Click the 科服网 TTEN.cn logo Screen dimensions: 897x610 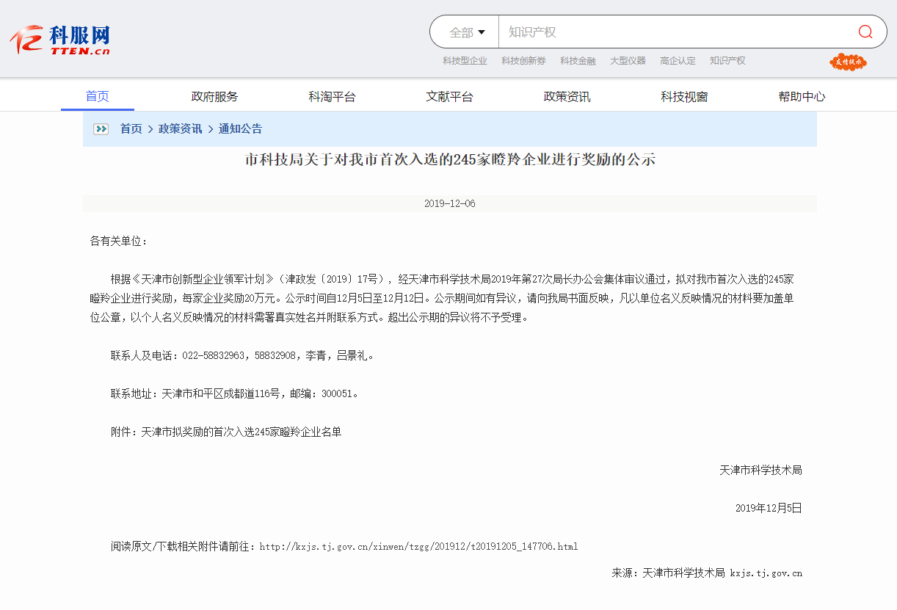click(x=60, y=40)
